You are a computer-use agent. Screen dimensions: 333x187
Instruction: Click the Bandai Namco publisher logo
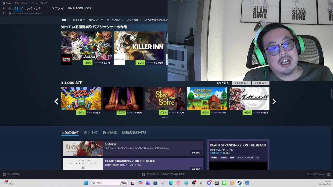pyautogui.click(x=67, y=60)
